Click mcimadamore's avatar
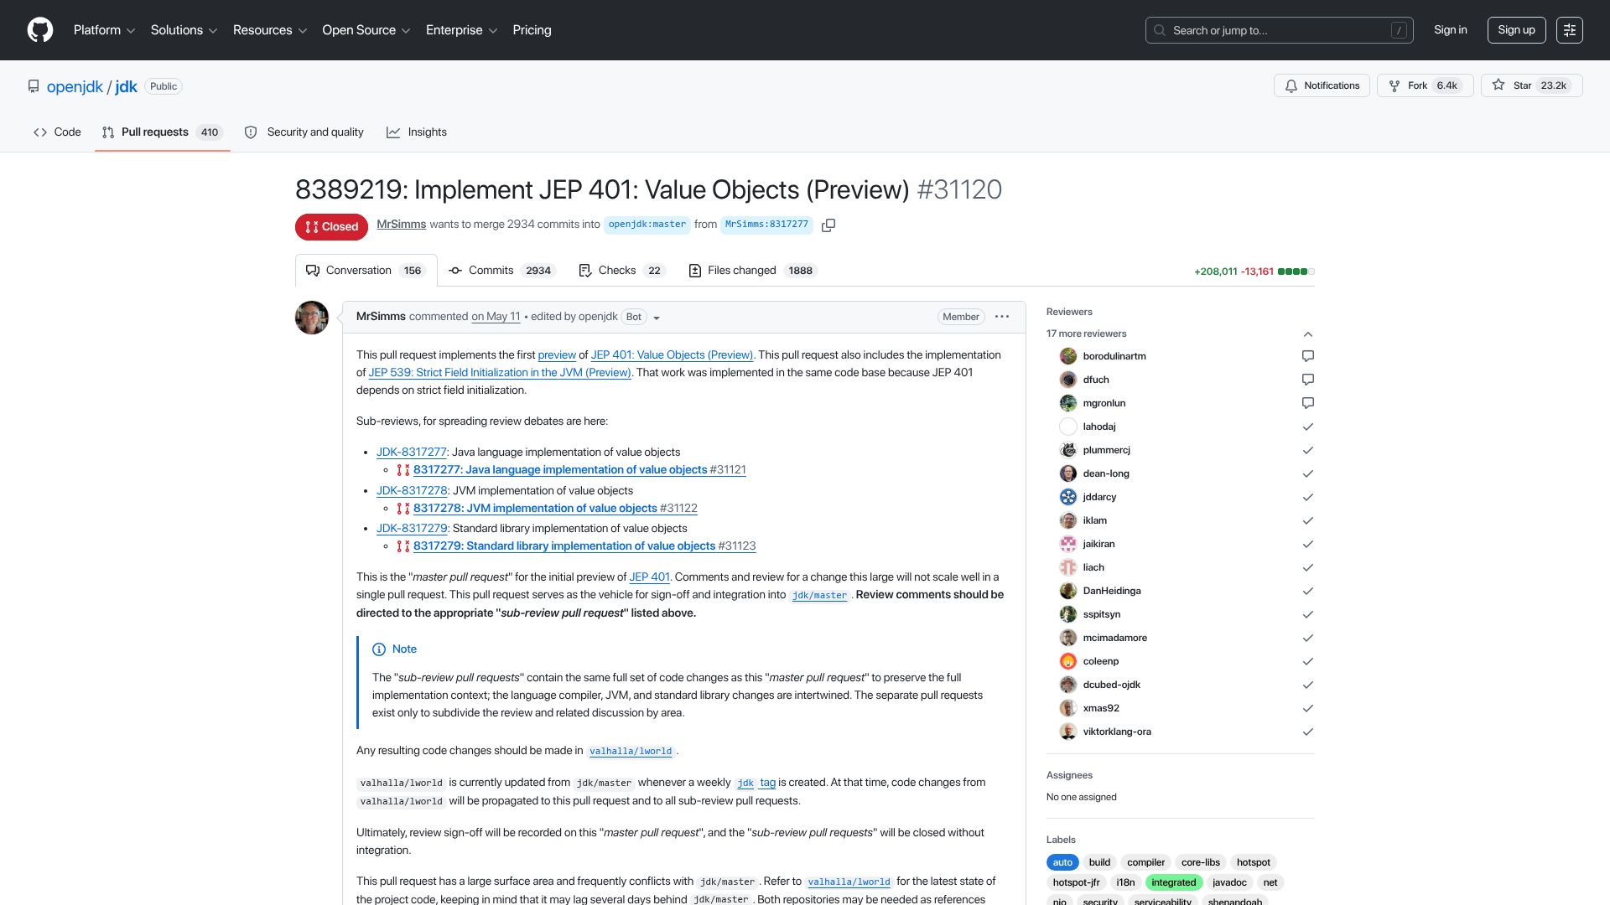The width and height of the screenshot is (1610, 905). 1068,638
